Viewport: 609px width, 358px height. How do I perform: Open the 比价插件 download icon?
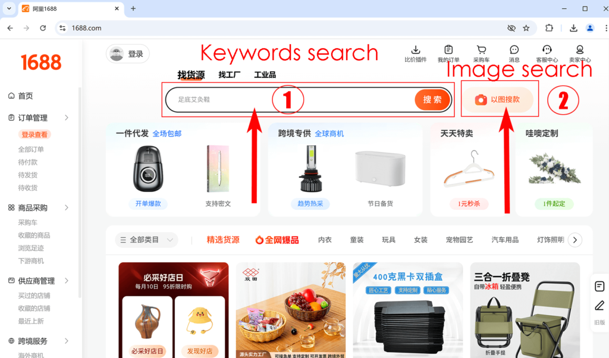coord(416,51)
